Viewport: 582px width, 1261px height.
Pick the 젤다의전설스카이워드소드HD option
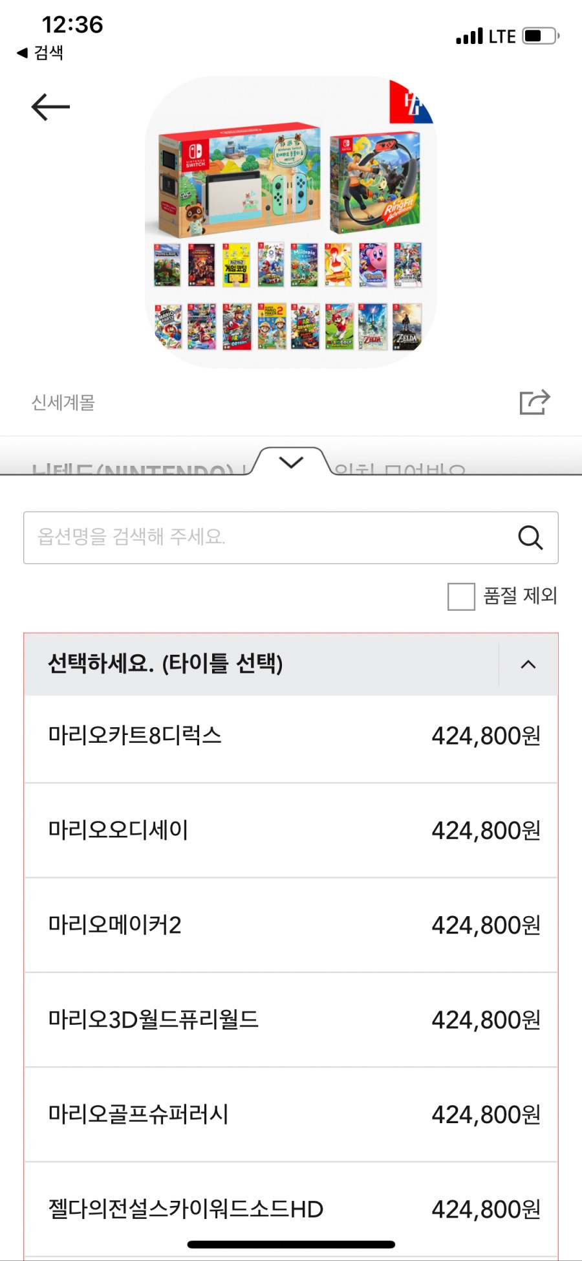pyautogui.click(x=291, y=1209)
